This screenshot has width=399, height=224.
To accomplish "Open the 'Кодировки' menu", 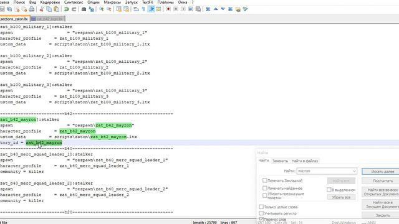I will coord(50,2).
